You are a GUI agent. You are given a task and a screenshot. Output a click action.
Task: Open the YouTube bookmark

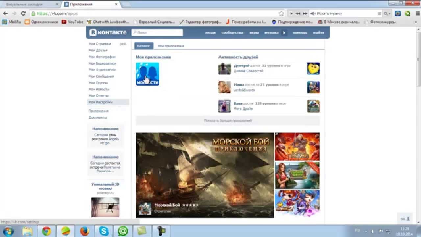[72, 22]
